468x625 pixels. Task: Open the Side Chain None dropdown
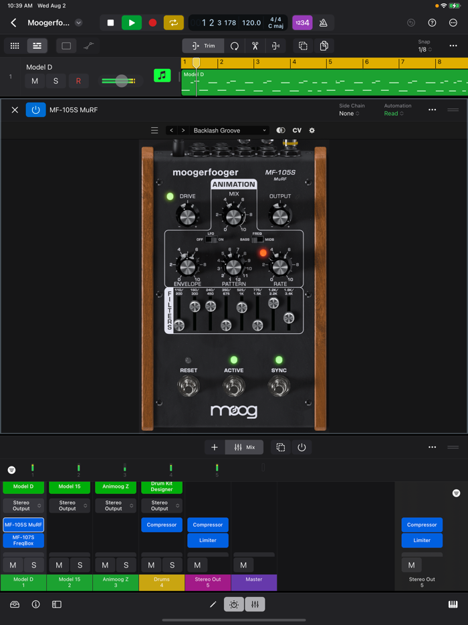tap(349, 114)
